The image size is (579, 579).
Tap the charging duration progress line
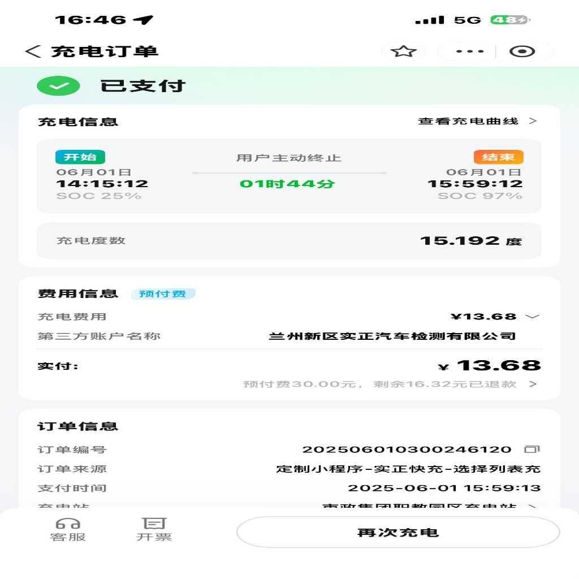(289, 173)
